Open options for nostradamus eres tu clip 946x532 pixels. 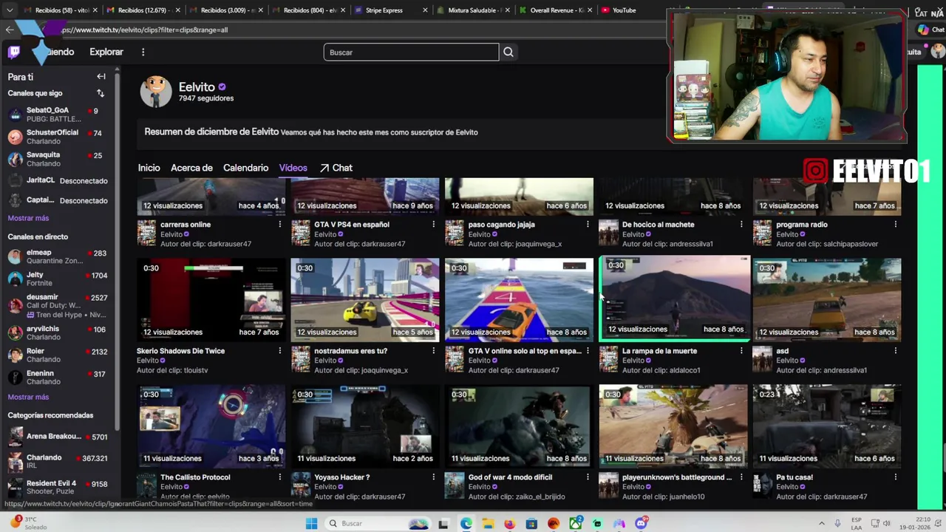434,351
